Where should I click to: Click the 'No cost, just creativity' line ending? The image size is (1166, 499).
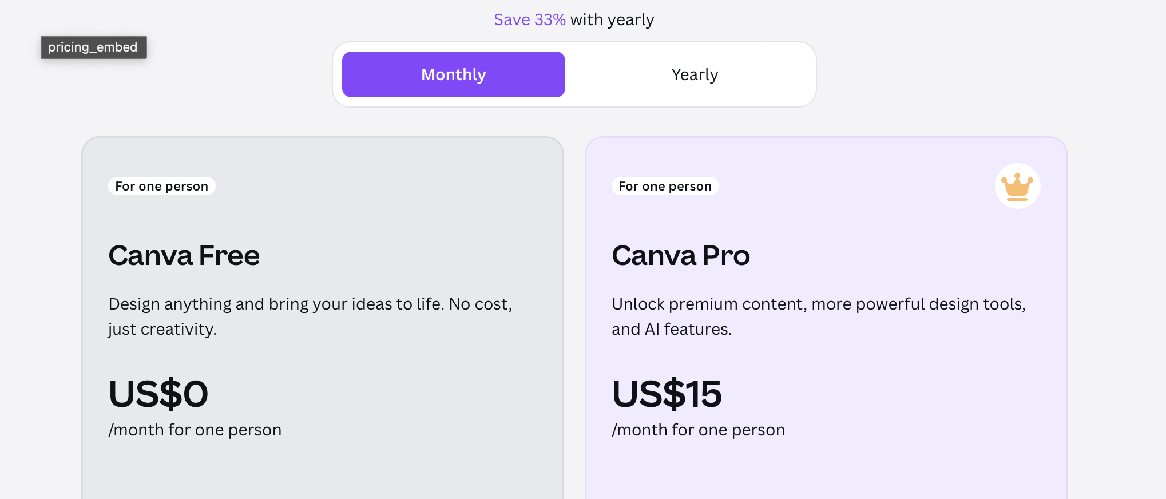(x=162, y=329)
